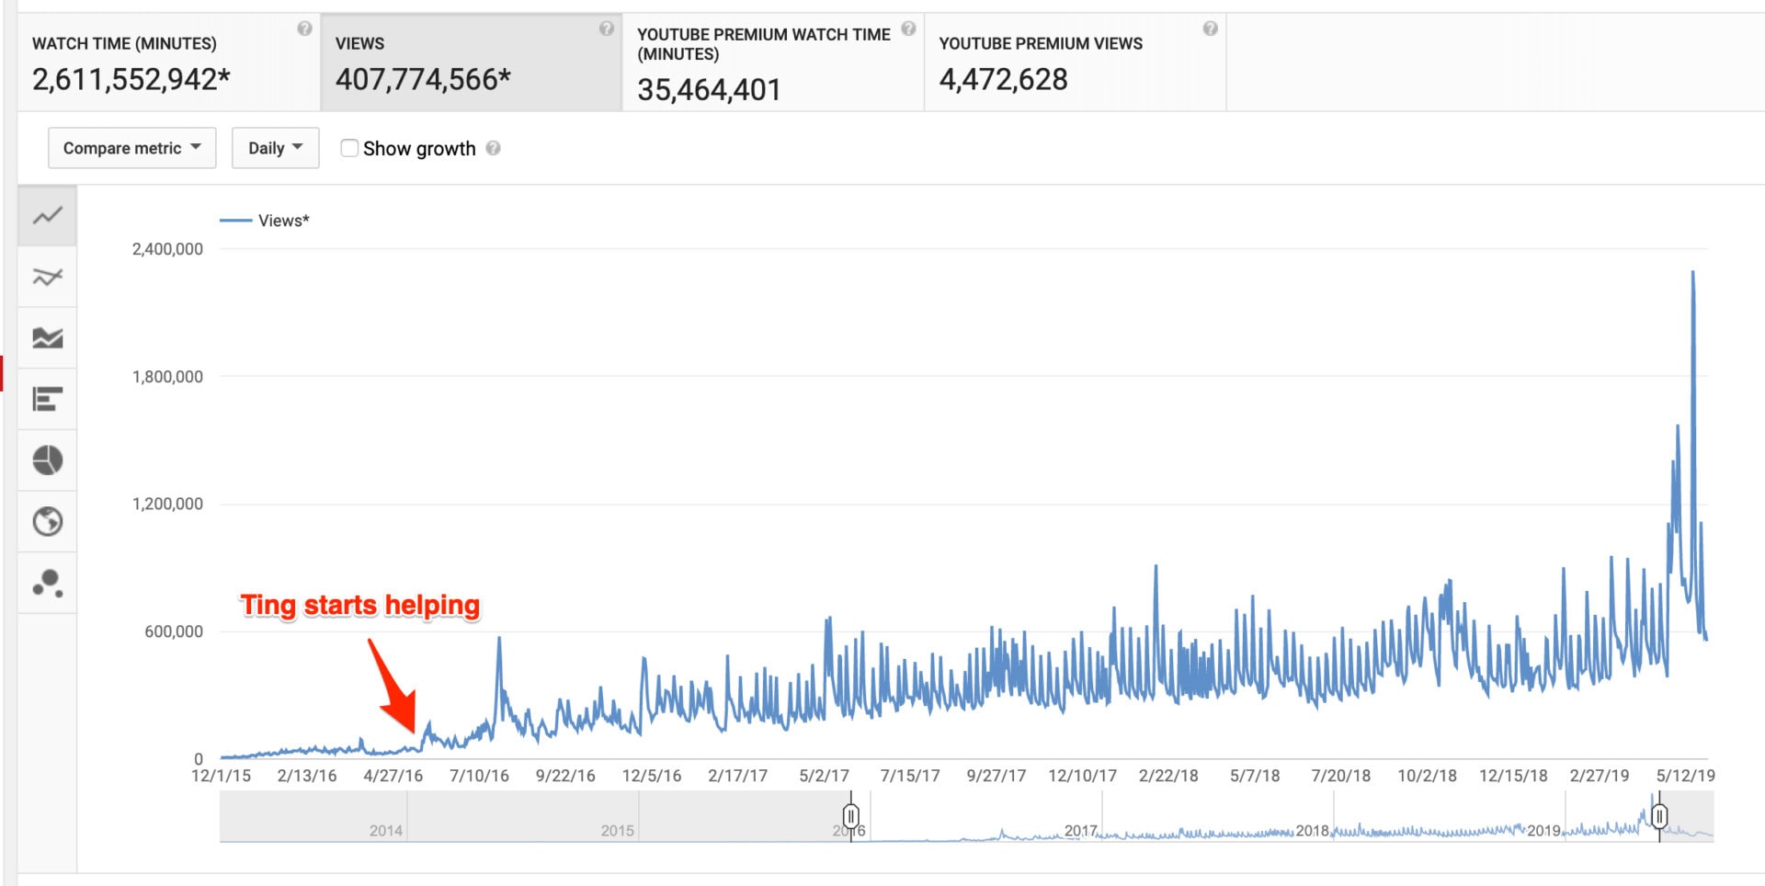Select the line chart view icon

47,216
